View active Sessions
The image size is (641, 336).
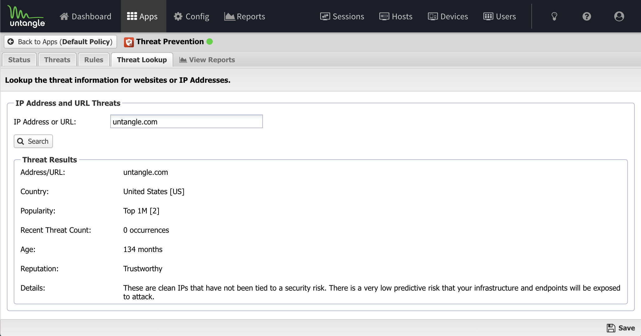point(342,16)
